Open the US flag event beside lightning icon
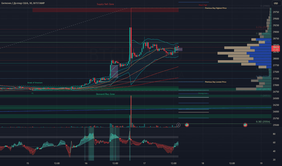Viewport: 282px width, 166px height. 187,125
